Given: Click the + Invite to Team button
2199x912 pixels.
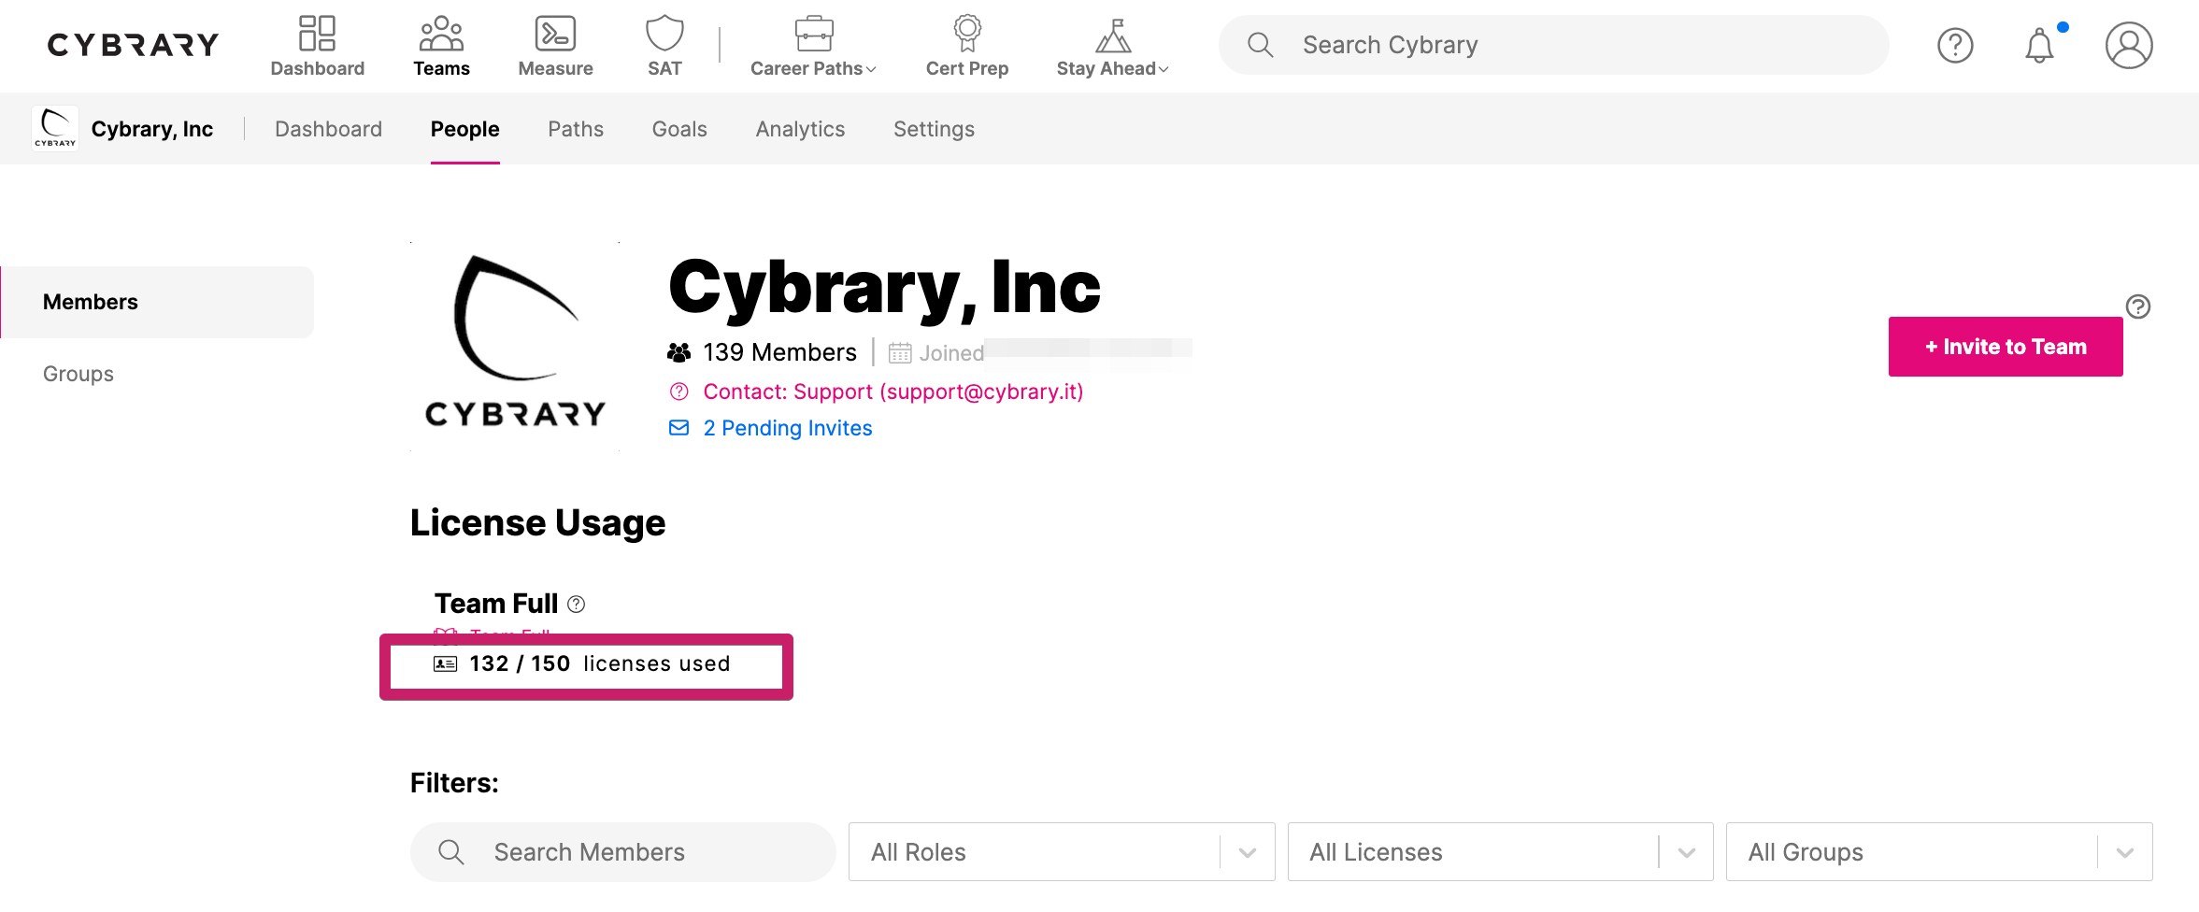Looking at the screenshot, I should click(x=2006, y=347).
